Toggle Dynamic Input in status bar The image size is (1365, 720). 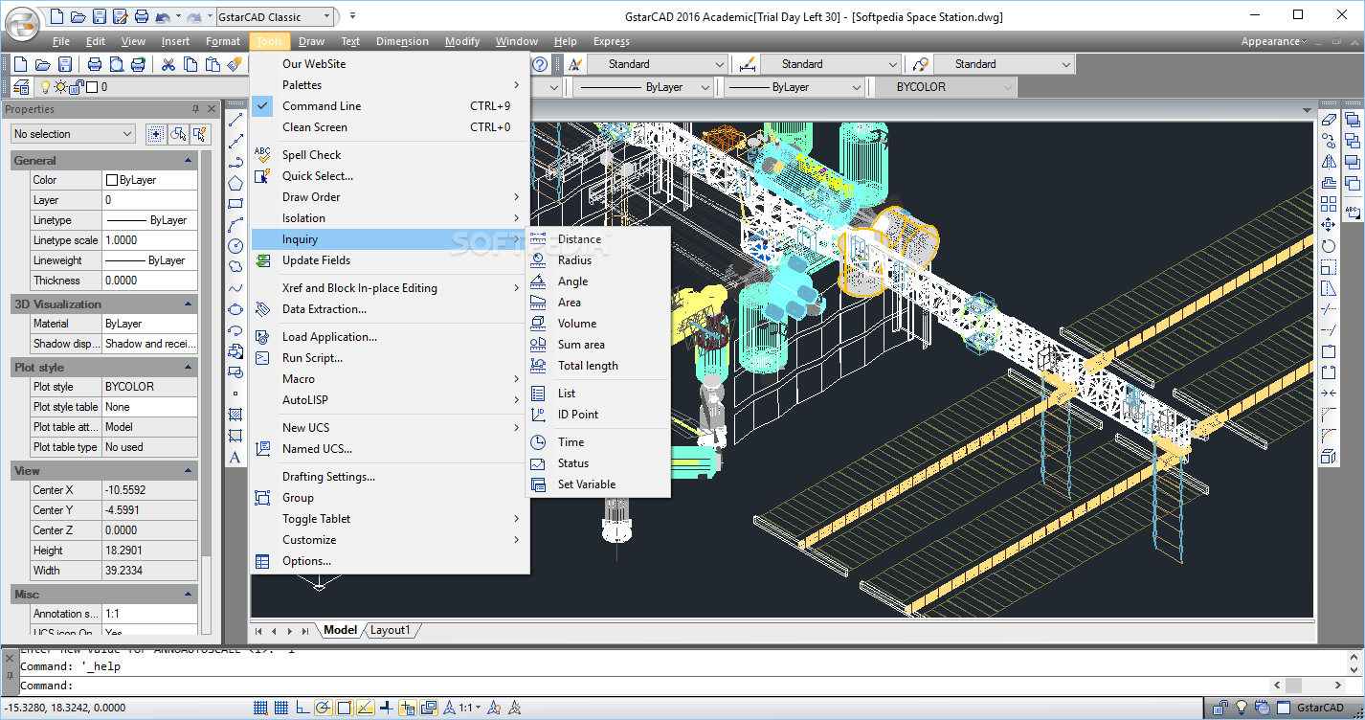coord(407,709)
